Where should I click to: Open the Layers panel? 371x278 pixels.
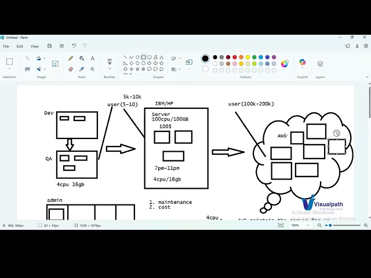320,64
